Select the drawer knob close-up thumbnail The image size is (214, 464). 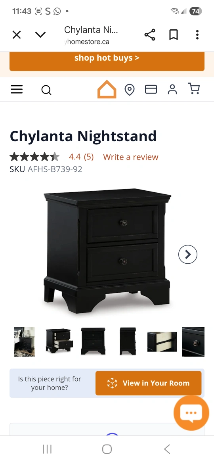[193, 342]
